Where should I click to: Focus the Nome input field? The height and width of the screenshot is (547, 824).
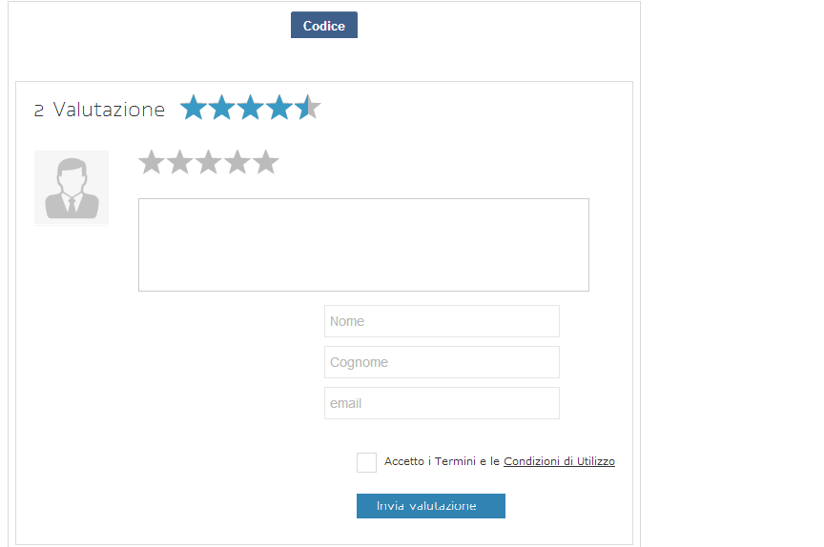point(442,321)
